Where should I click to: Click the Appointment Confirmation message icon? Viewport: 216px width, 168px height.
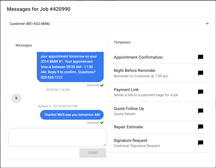coord(200,57)
